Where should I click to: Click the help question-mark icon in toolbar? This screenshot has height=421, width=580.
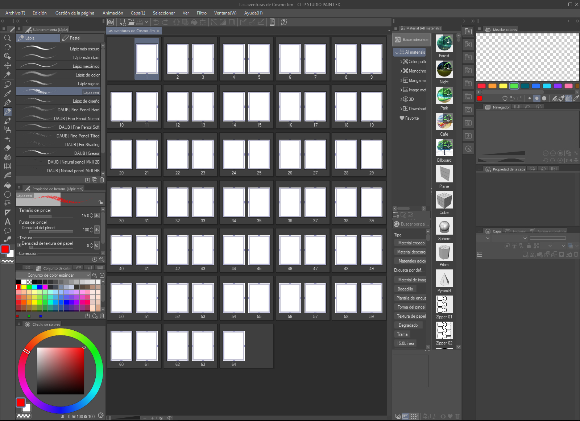click(284, 22)
